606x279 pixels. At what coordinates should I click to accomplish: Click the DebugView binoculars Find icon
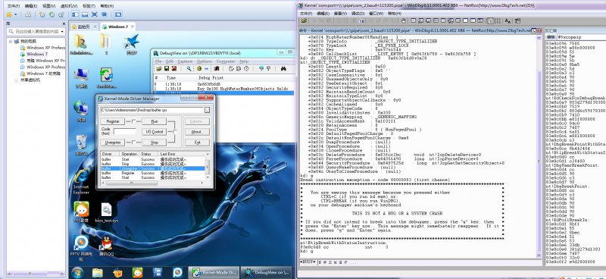(283, 68)
